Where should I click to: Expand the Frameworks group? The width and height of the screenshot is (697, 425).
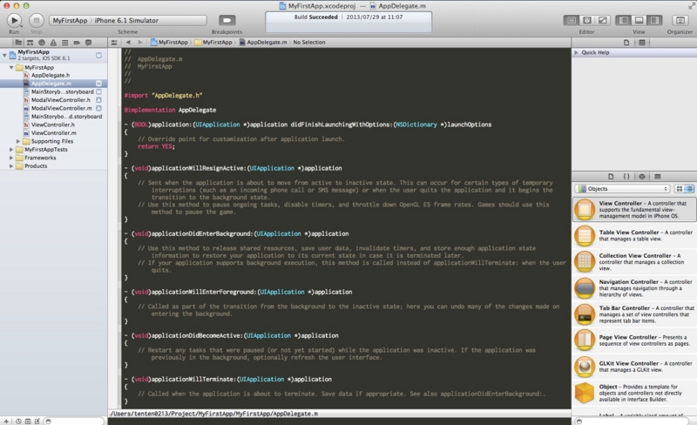coord(11,158)
